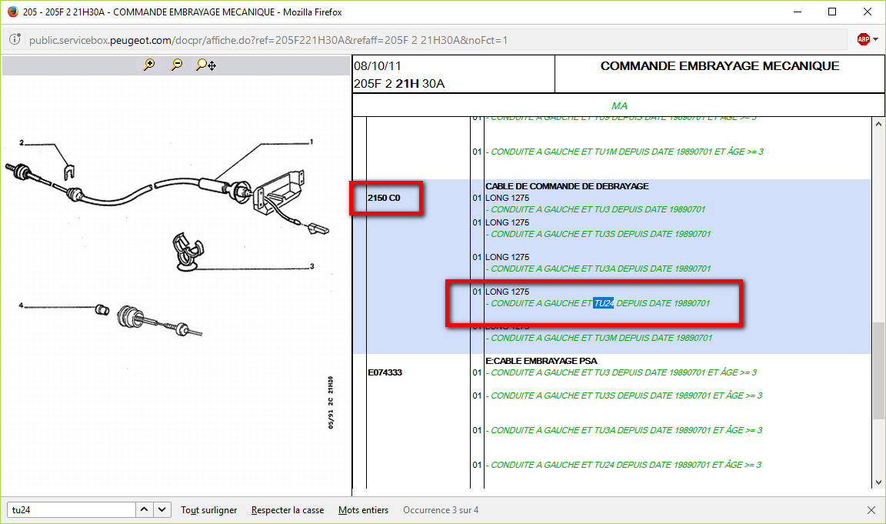
Task: Click line TU3A DEPUIS DATE 19890701 ET ÂGE >= 3
Action: (624, 430)
